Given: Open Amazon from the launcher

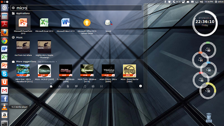Looking at the screenshot, I should point(5,115).
